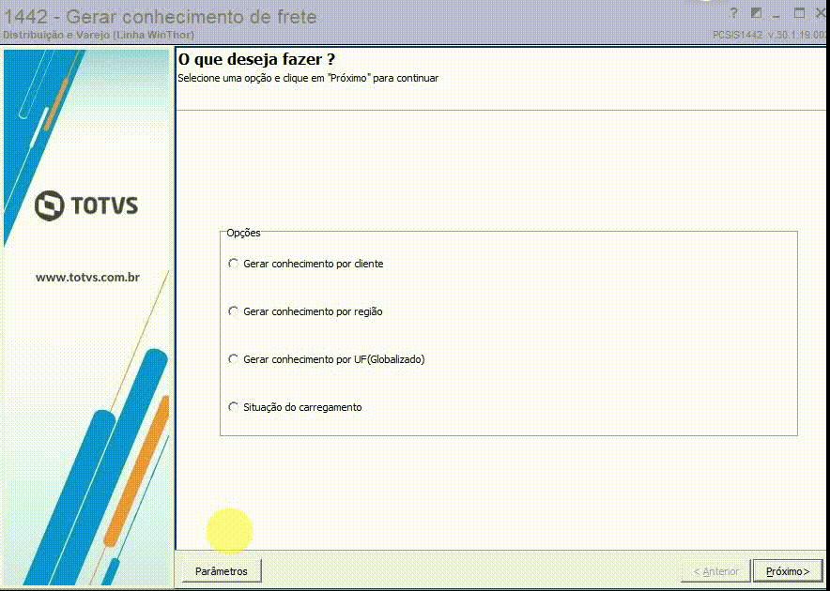Minimize the 1442 window
Viewport: 830px width, 591px height.
pyautogui.click(x=776, y=14)
